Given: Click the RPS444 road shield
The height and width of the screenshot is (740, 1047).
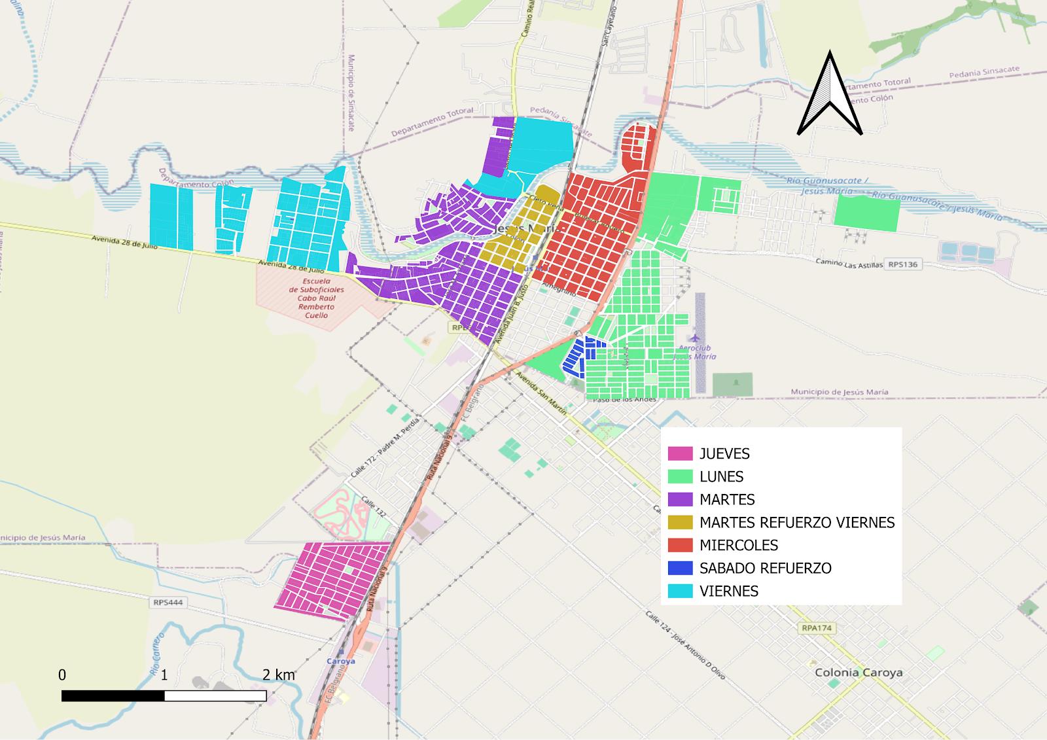Looking at the screenshot, I should (x=168, y=603).
